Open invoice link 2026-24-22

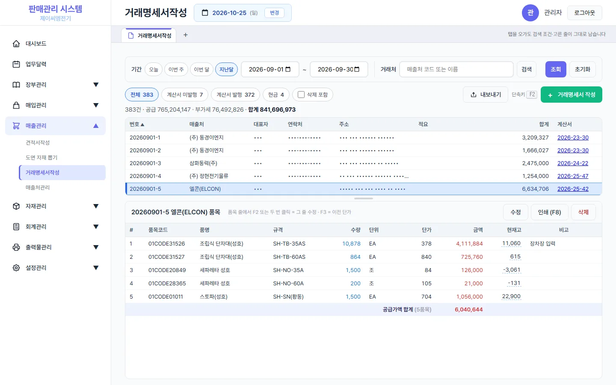573,163
